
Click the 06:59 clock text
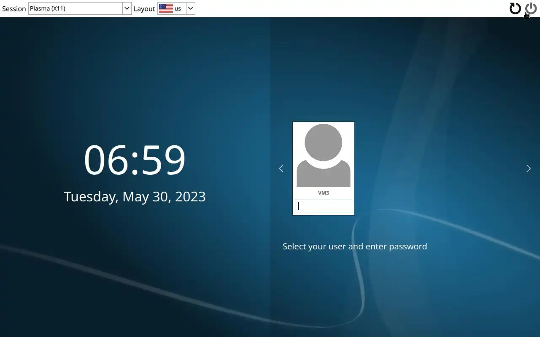135,160
